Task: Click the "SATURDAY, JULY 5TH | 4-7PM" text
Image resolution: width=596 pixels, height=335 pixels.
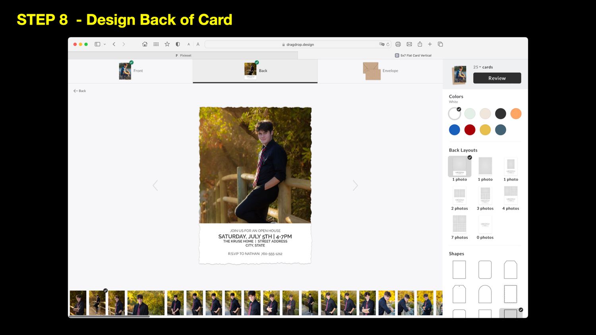Action: tap(255, 237)
